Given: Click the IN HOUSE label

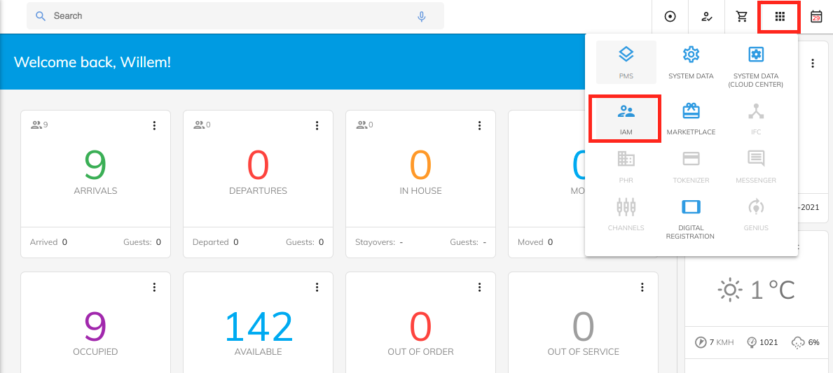Looking at the screenshot, I should 421,191.
